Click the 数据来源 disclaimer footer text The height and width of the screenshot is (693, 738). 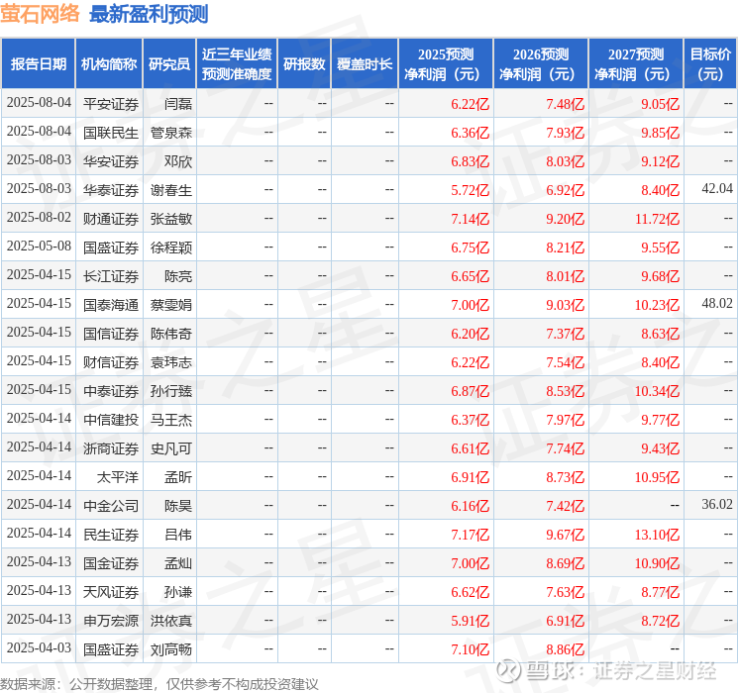tap(159, 684)
